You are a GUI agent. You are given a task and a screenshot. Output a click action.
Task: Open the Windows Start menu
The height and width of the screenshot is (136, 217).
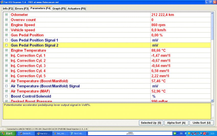(x=8, y=133)
